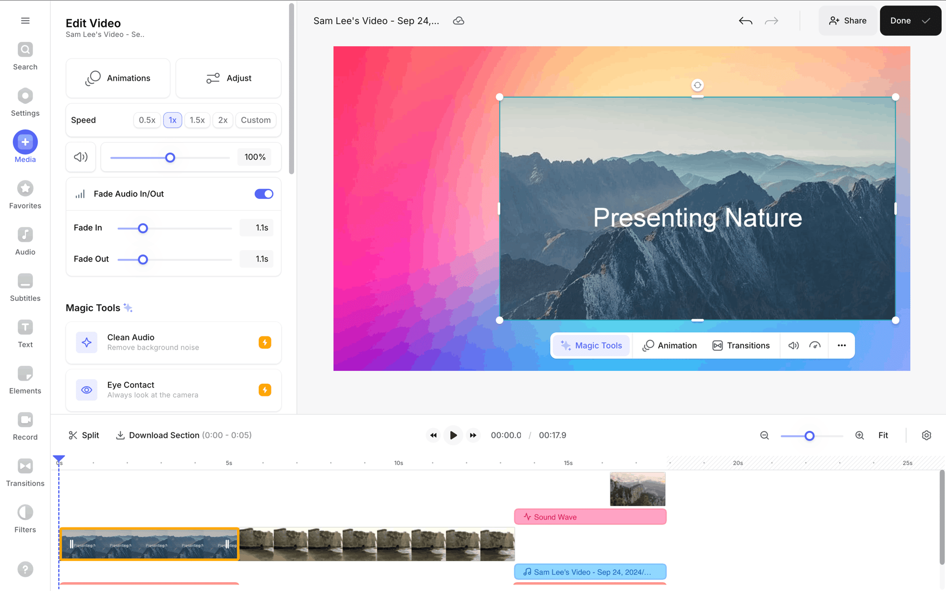The height and width of the screenshot is (591, 946).
Task: Open the Elements sidebar panel
Action: pyautogui.click(x=25, y=381)
